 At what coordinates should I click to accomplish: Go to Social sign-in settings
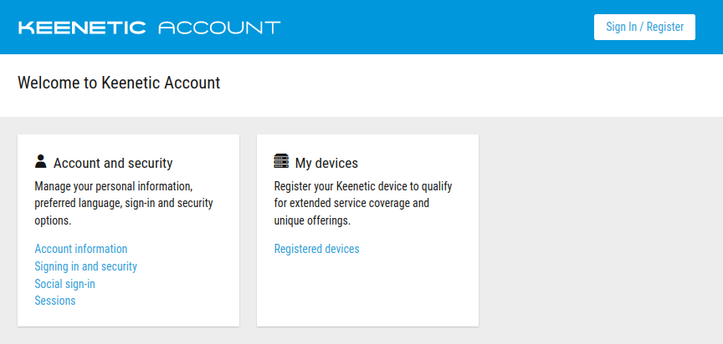64,284
